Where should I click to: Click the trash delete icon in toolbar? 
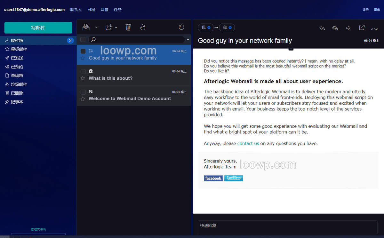tap(128, 27)
